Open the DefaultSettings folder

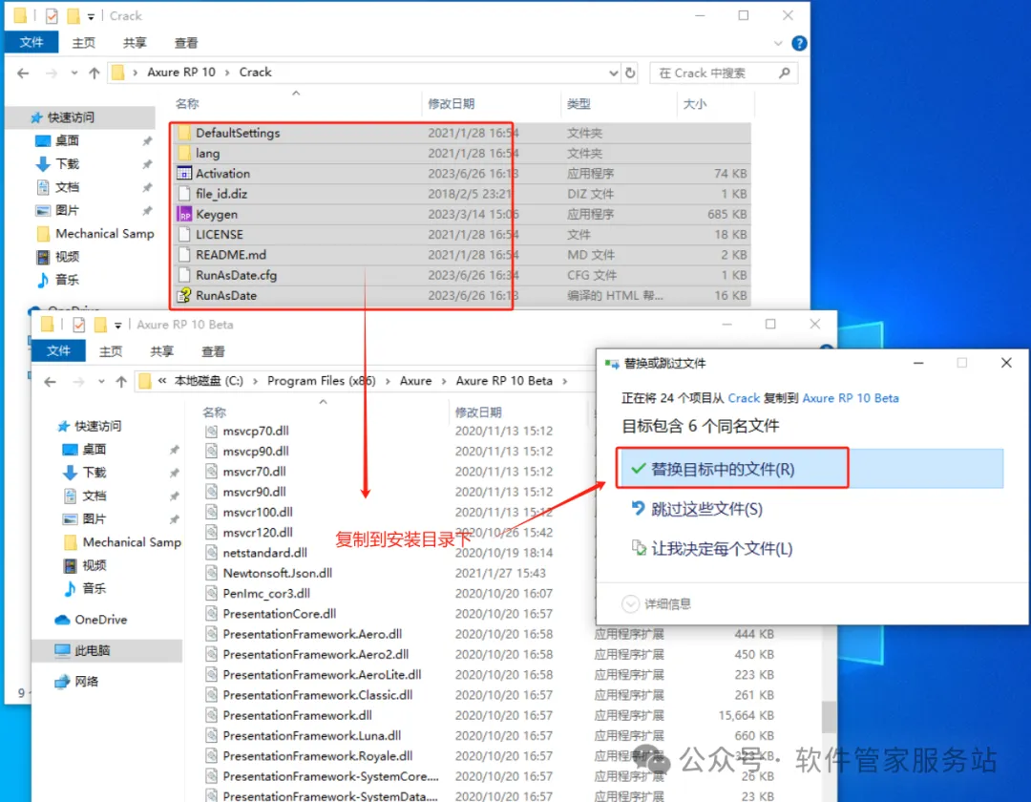click(x=238, y=133)
